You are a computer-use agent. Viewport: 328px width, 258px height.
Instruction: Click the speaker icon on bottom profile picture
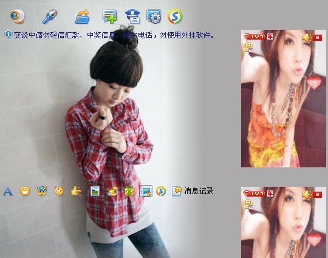click(307, 195)
